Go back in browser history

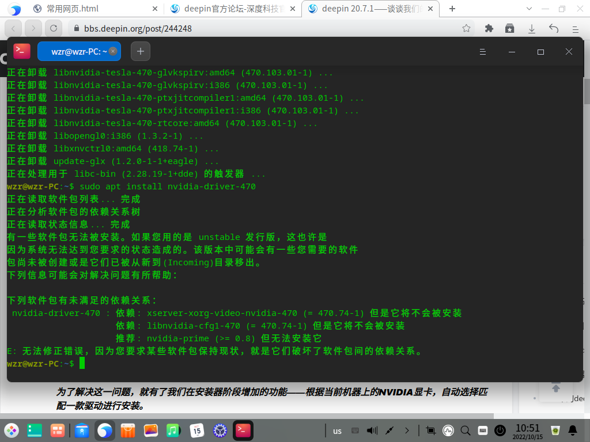(13, 28)
